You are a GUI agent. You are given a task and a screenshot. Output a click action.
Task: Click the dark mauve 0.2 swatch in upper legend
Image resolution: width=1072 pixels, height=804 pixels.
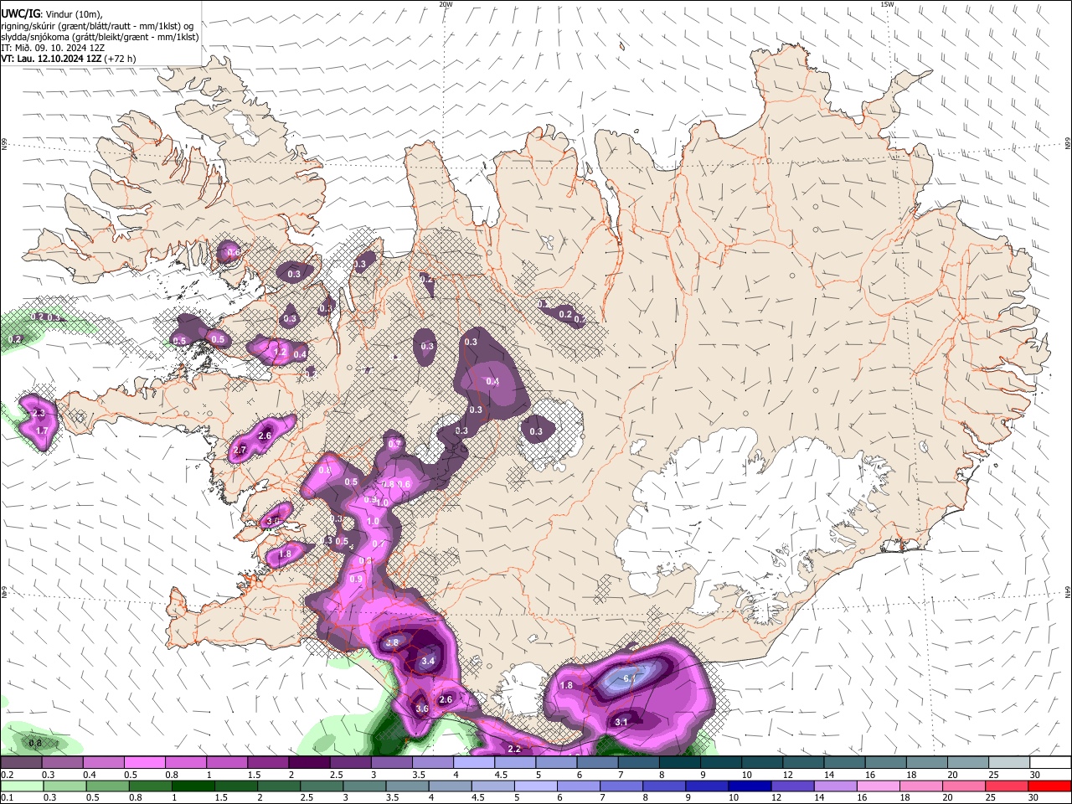coord(21,763)
